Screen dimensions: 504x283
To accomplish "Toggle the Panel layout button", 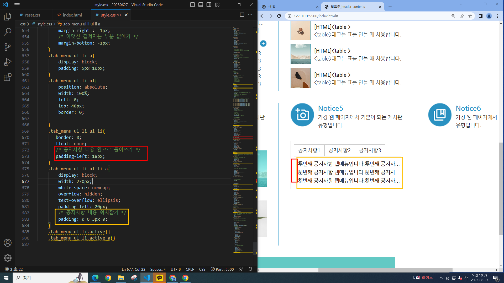I will coord(201,5).
